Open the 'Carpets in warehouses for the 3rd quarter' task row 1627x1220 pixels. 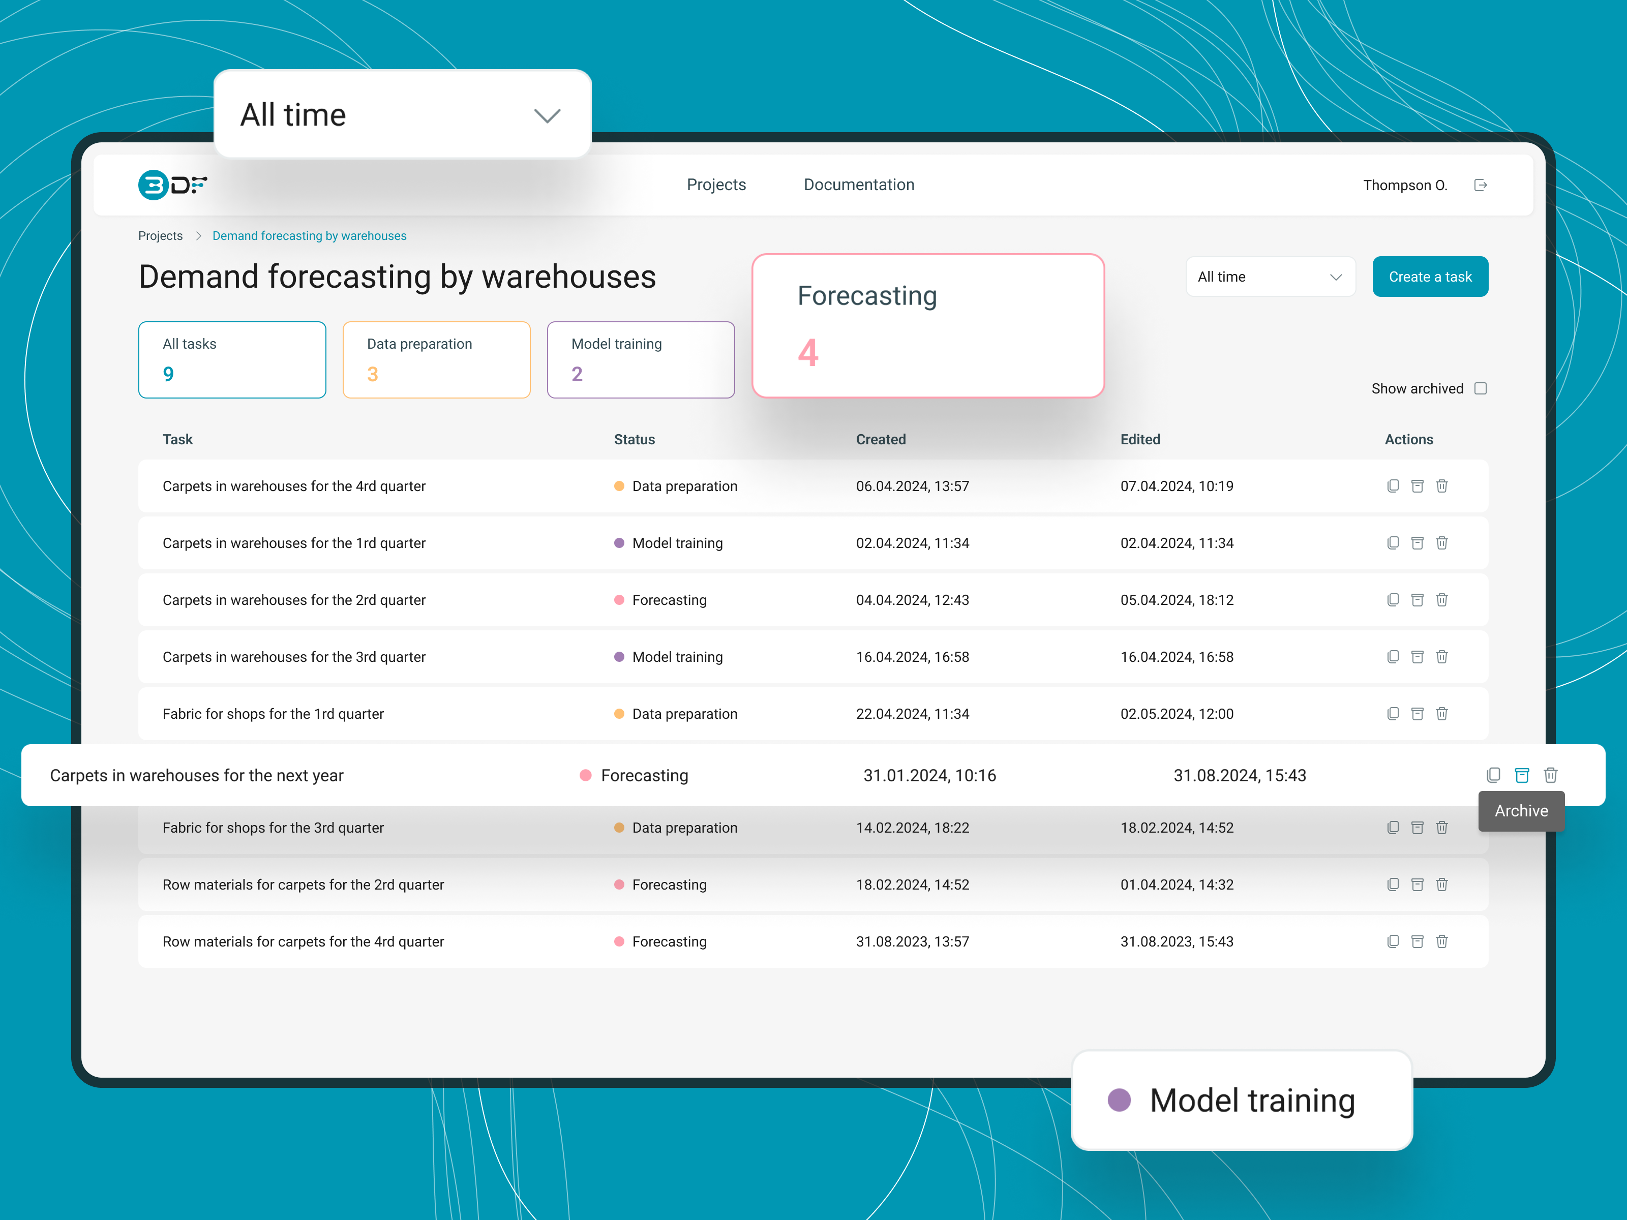tap(294, 657)
